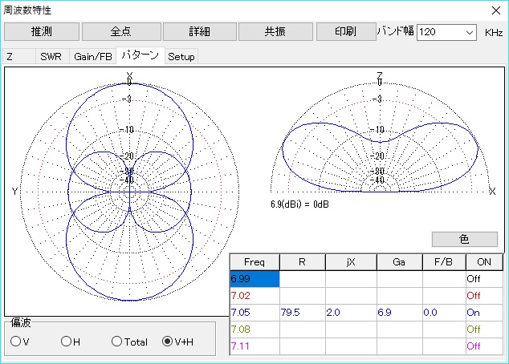Click the Freq column header
509x364 pixels.
(x=254, y=262)
